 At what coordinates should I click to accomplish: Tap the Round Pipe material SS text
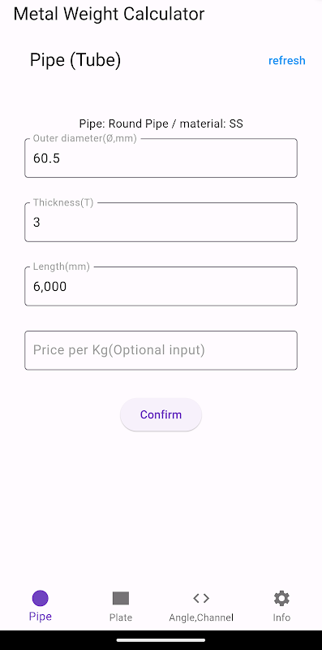[161, 123]
